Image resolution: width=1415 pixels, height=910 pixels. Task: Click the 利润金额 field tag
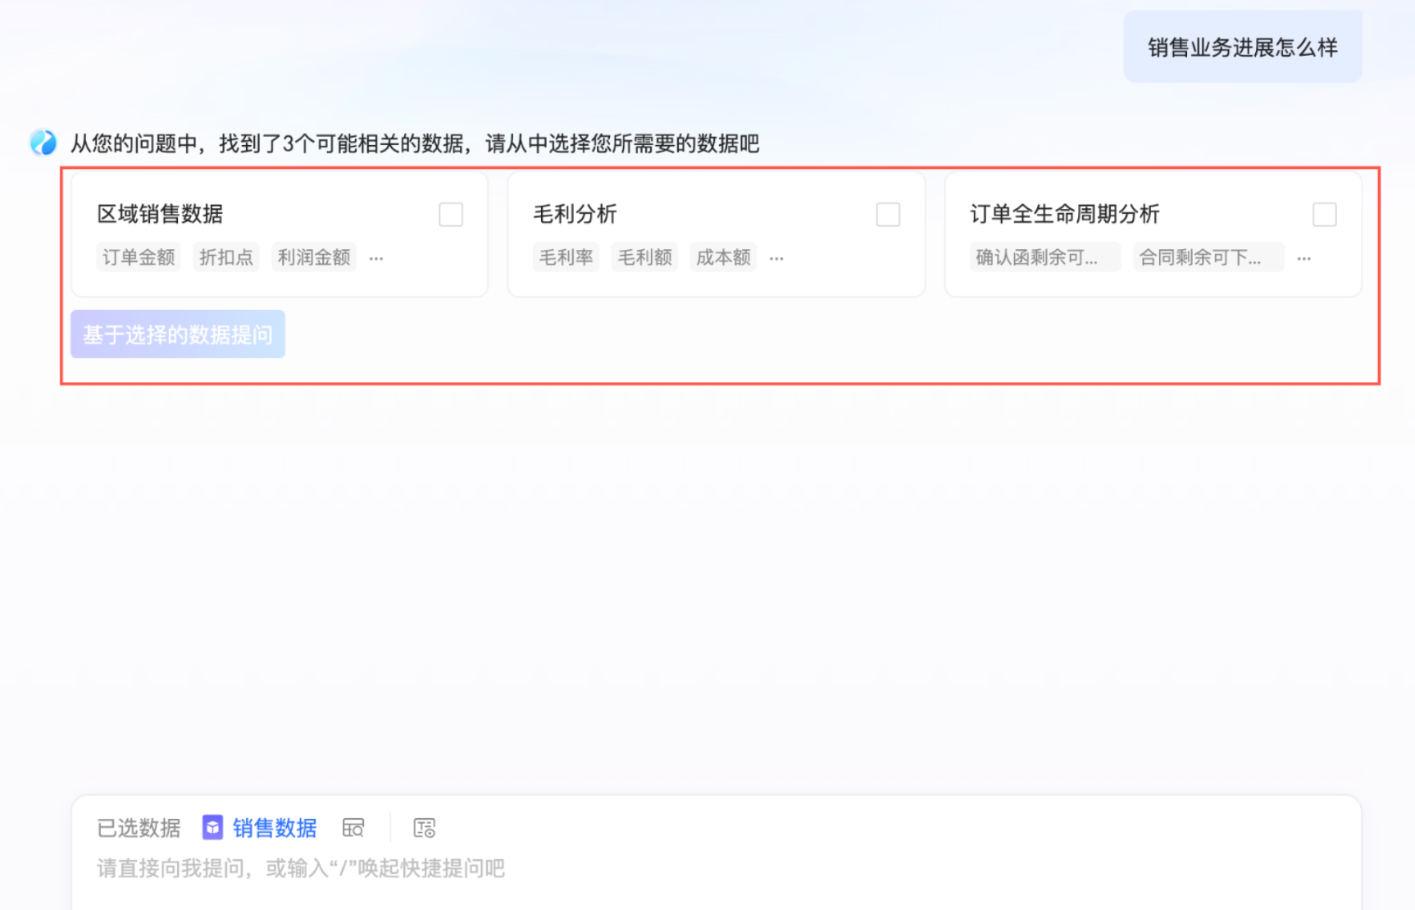click(x=314, y=257)
